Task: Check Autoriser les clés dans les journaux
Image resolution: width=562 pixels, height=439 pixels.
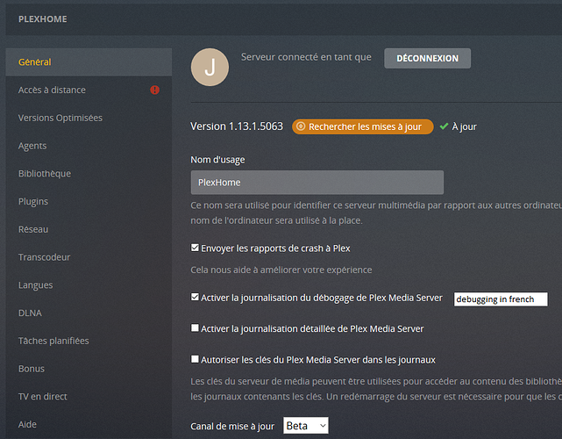Action: (195, 359)
